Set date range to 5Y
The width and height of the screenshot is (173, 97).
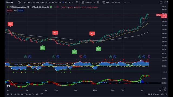33,94
